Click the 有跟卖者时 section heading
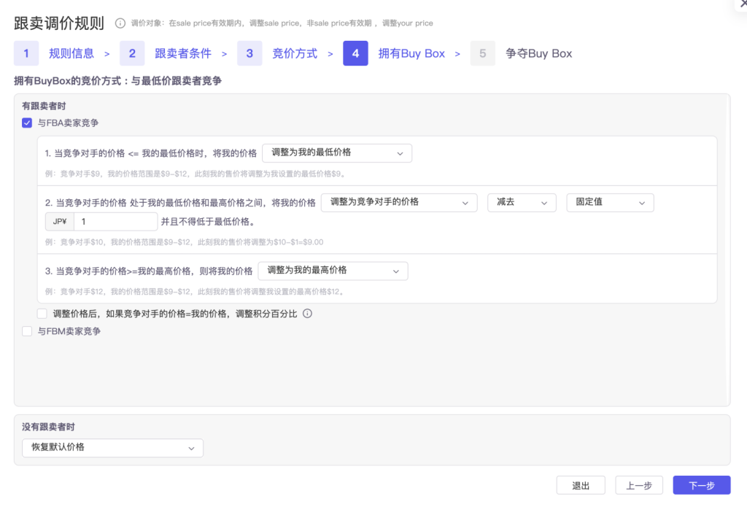The image size is (747, 507). 44,106
